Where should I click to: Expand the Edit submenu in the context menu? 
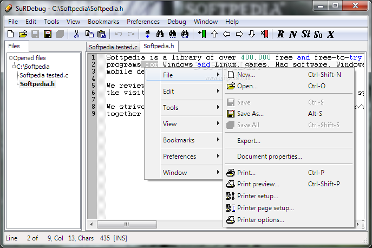point(191,92)
